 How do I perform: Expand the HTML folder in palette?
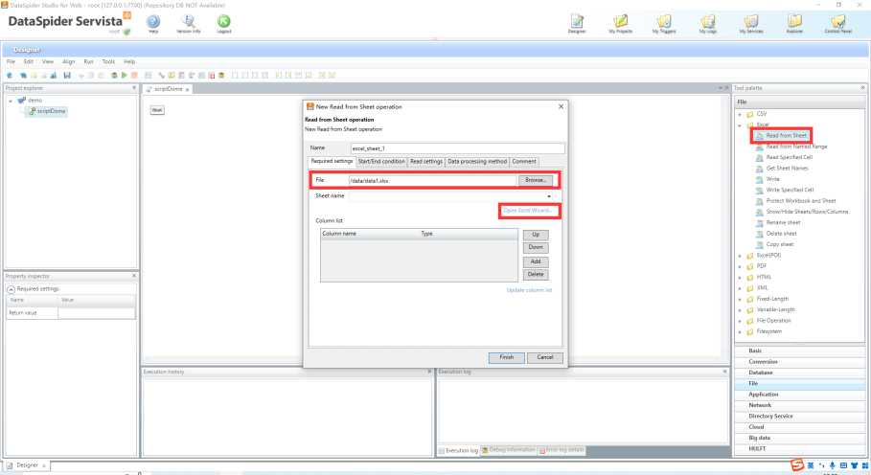[740, 278]
